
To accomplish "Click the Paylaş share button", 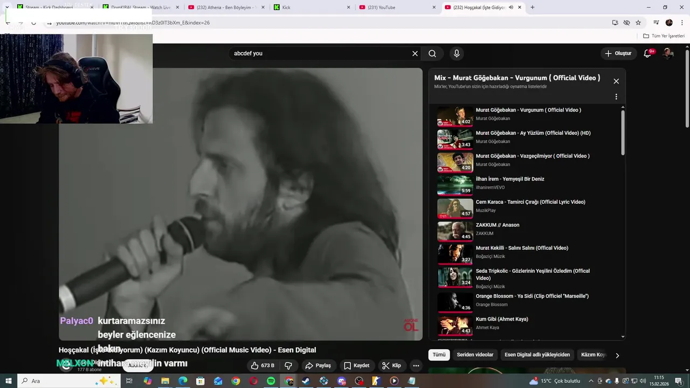I will coord(318,365).
